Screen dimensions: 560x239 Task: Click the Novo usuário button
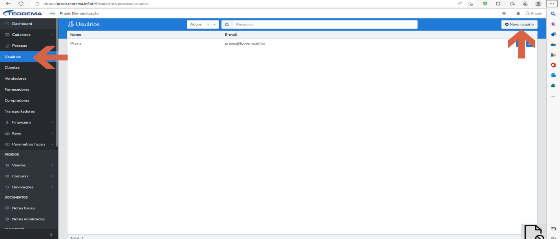tap(519, 24)
